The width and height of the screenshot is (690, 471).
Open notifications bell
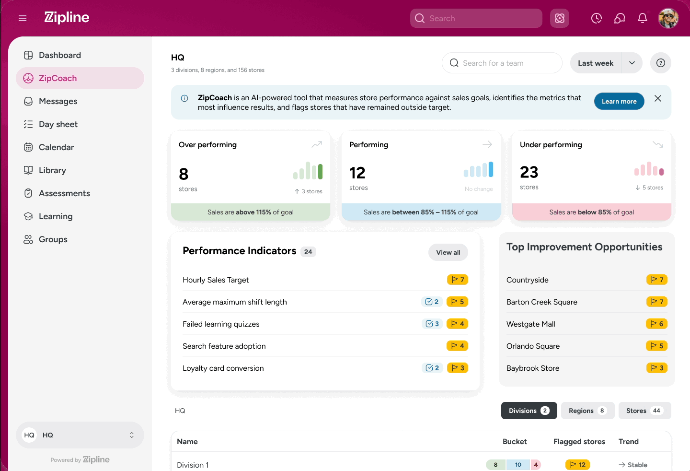click(x=643, y=18)
